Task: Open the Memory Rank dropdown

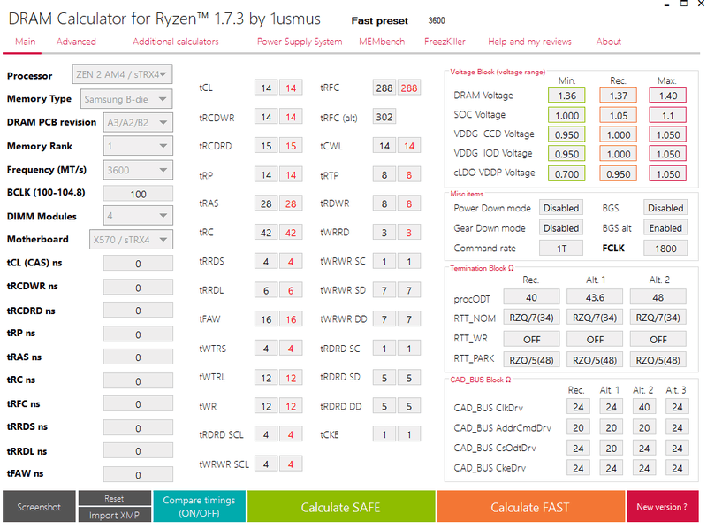Action: pyautogui.click(x=138, y=146)
